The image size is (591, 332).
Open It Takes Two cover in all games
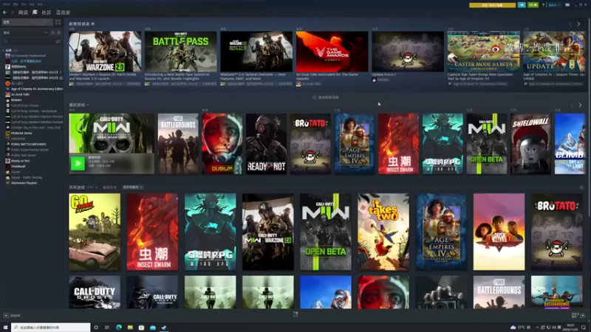[383, 232]
